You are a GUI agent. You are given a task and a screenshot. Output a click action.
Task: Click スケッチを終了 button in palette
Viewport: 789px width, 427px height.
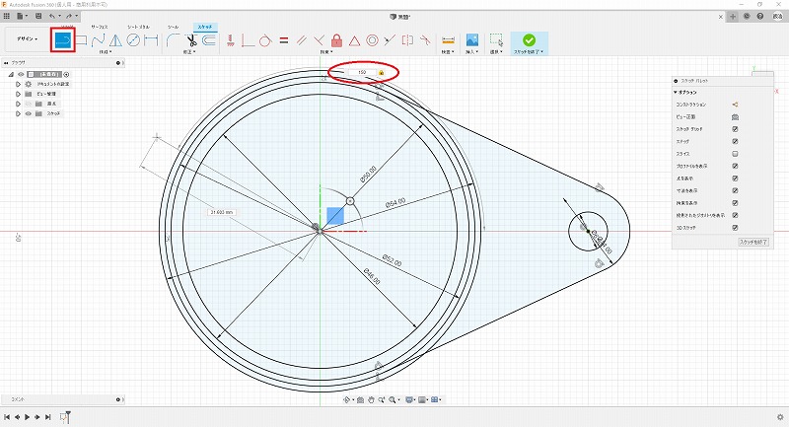point(753,242)
